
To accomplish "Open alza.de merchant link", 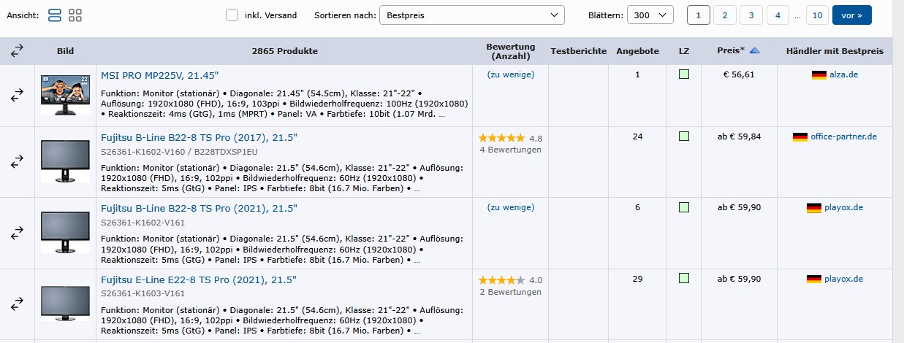I will (x=842, y=74).
